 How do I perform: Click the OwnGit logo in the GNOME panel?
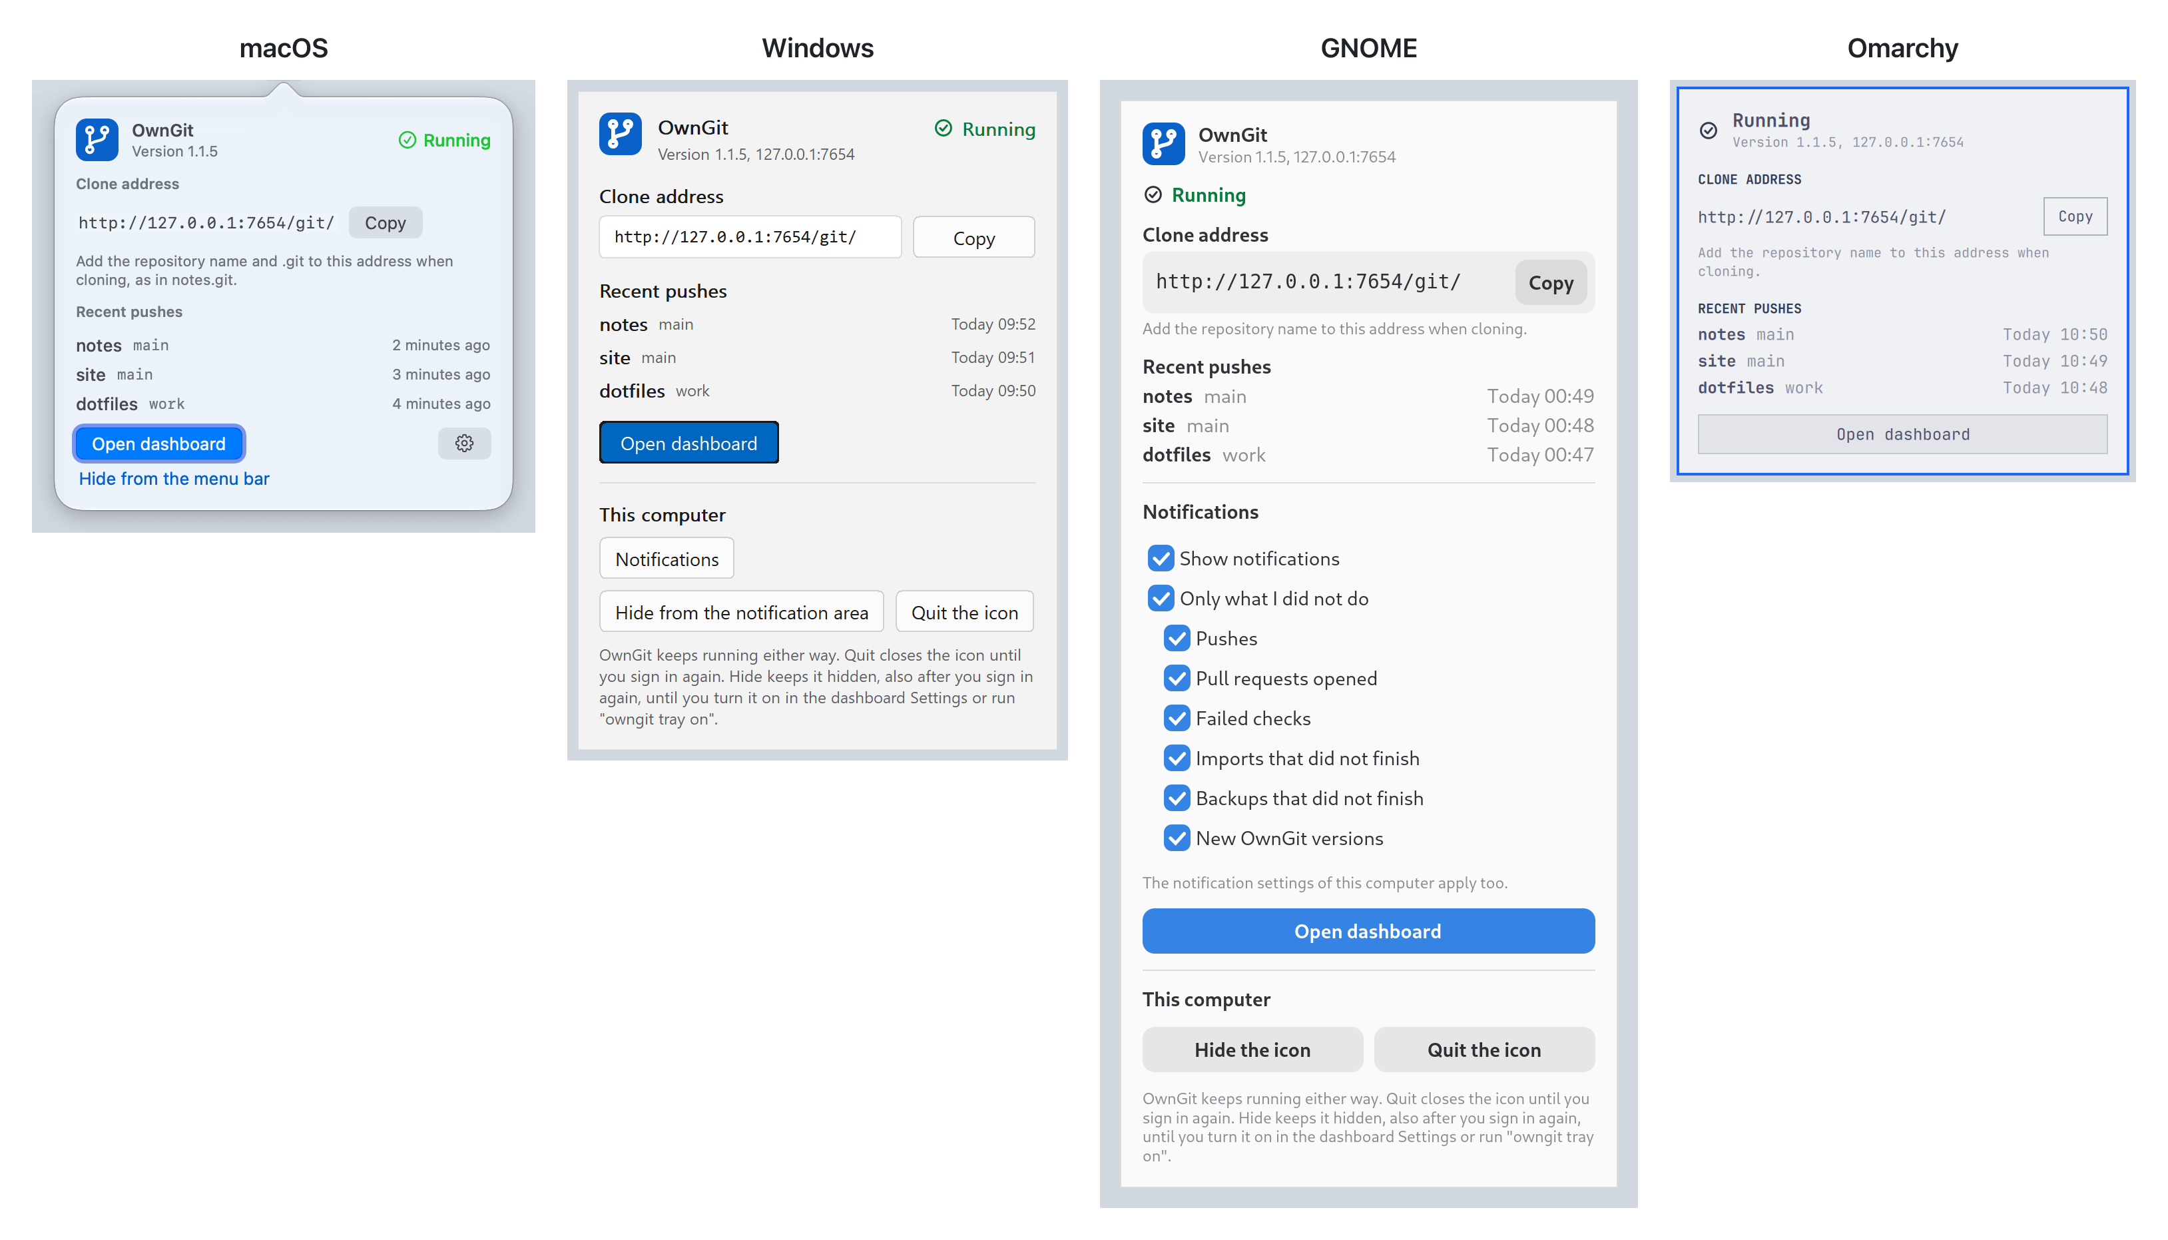pos(1163,144)
